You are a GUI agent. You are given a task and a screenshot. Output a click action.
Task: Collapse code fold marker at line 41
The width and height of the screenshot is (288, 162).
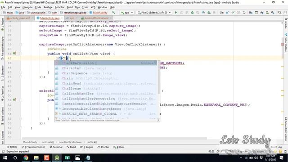pos(21,54)
